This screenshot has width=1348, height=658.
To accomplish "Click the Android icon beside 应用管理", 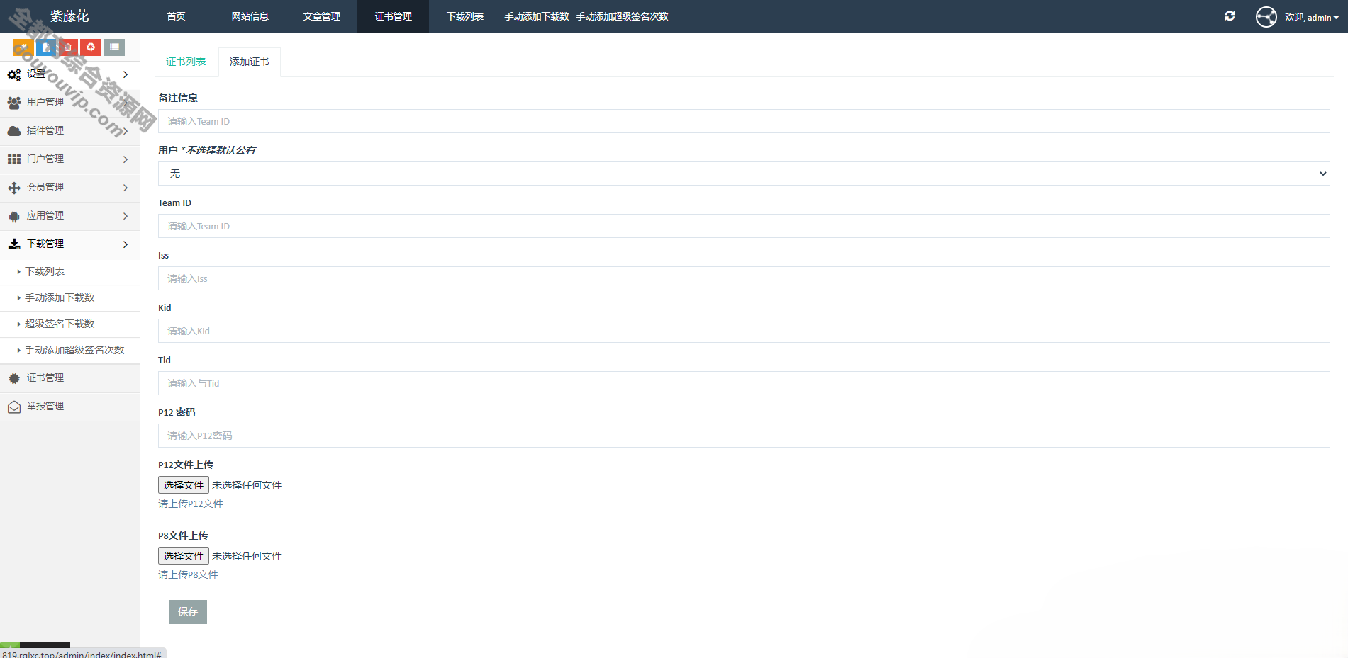I will pos(14,217).
